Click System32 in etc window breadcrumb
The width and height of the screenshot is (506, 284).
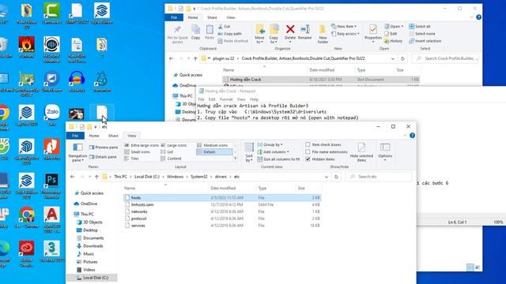point(198,177)
